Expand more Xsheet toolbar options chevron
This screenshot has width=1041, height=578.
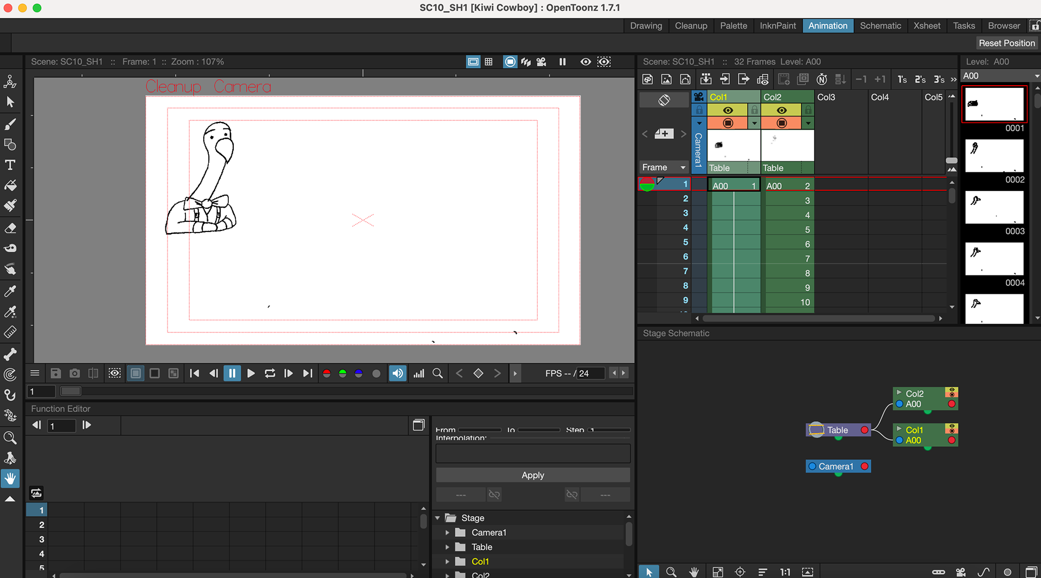[x=954, y=79]
